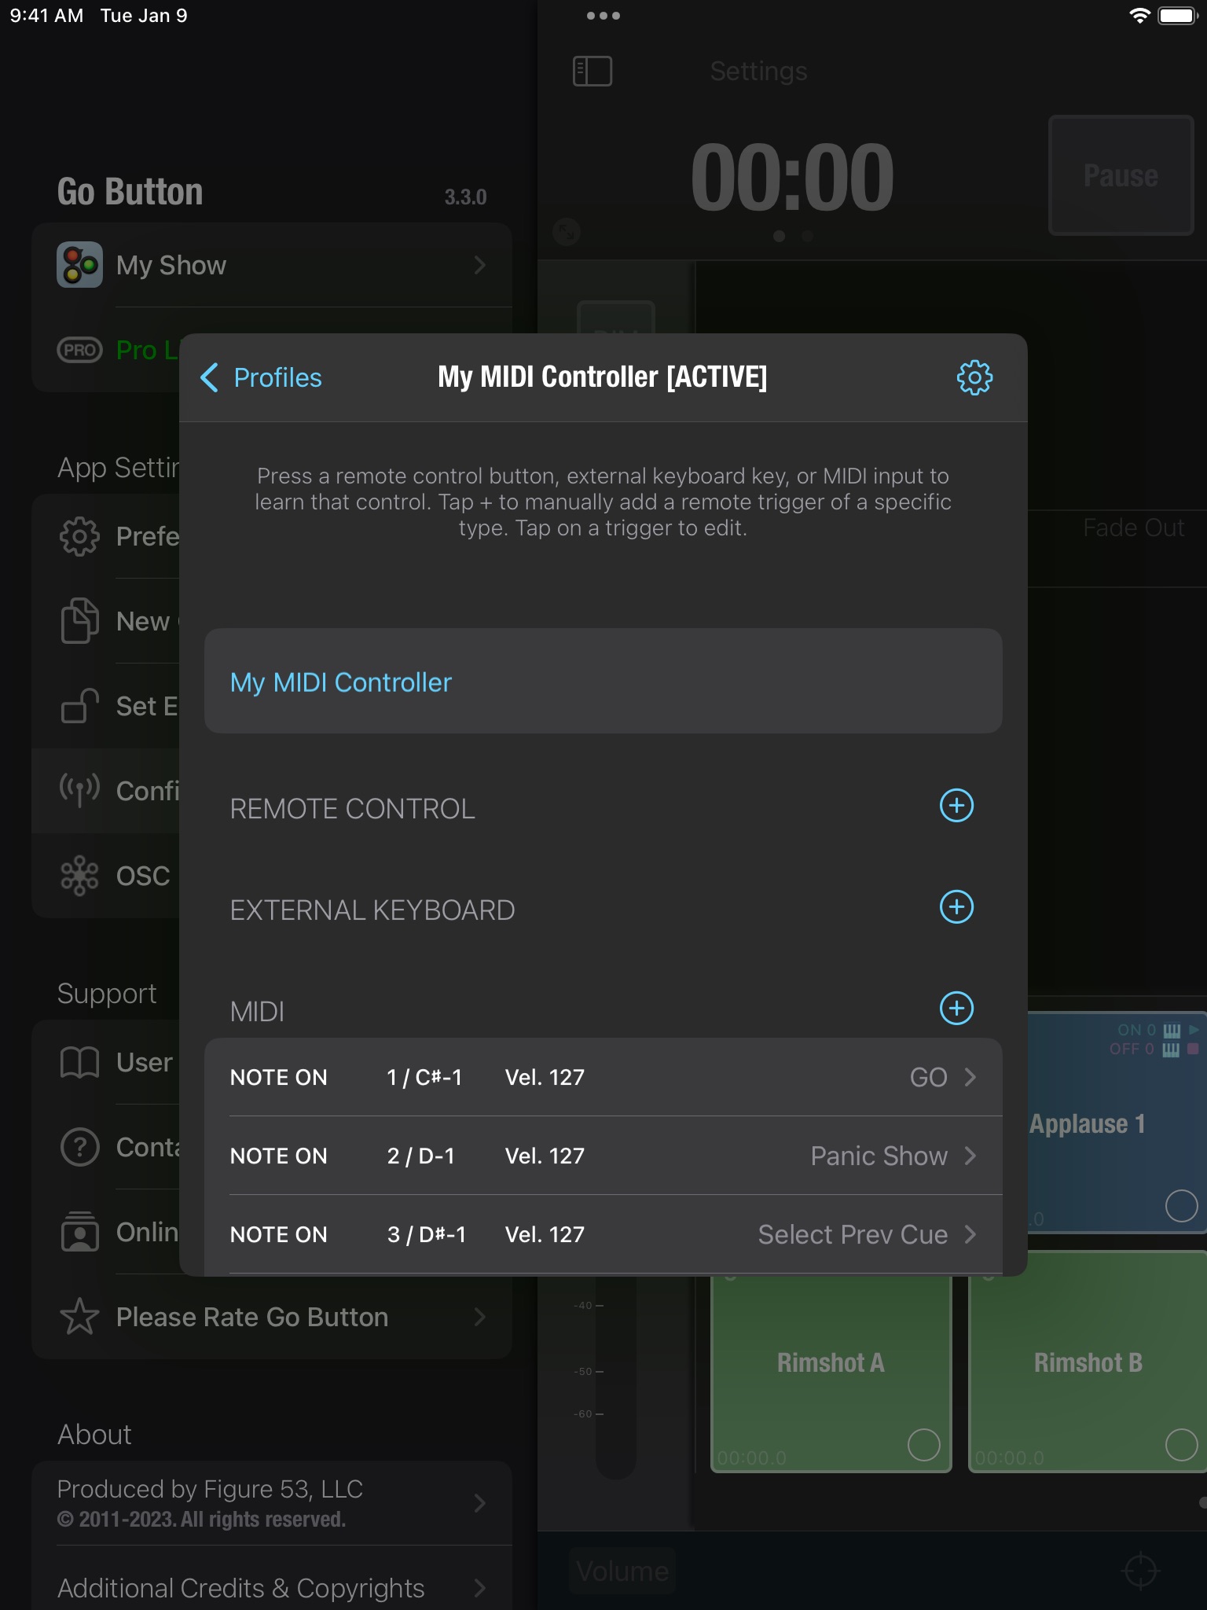The width and height of the screenshot is (1207, 1610).
Task: Open the GO note-on trigger chevron
Action: click(x=970, y=1077)
